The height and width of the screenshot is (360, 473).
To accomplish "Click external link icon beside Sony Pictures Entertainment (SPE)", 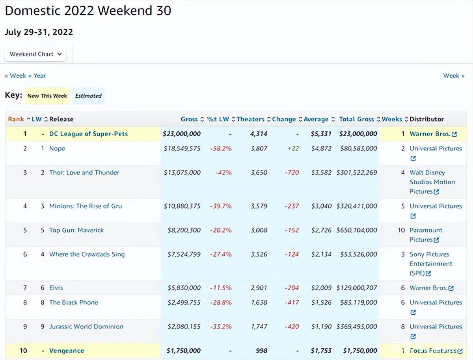I will click(428, 273).
